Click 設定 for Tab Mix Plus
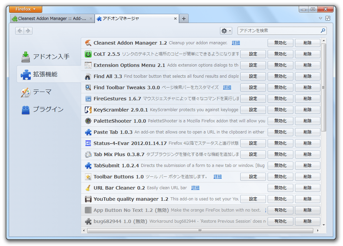343x246 pixels. click(253, 155)
